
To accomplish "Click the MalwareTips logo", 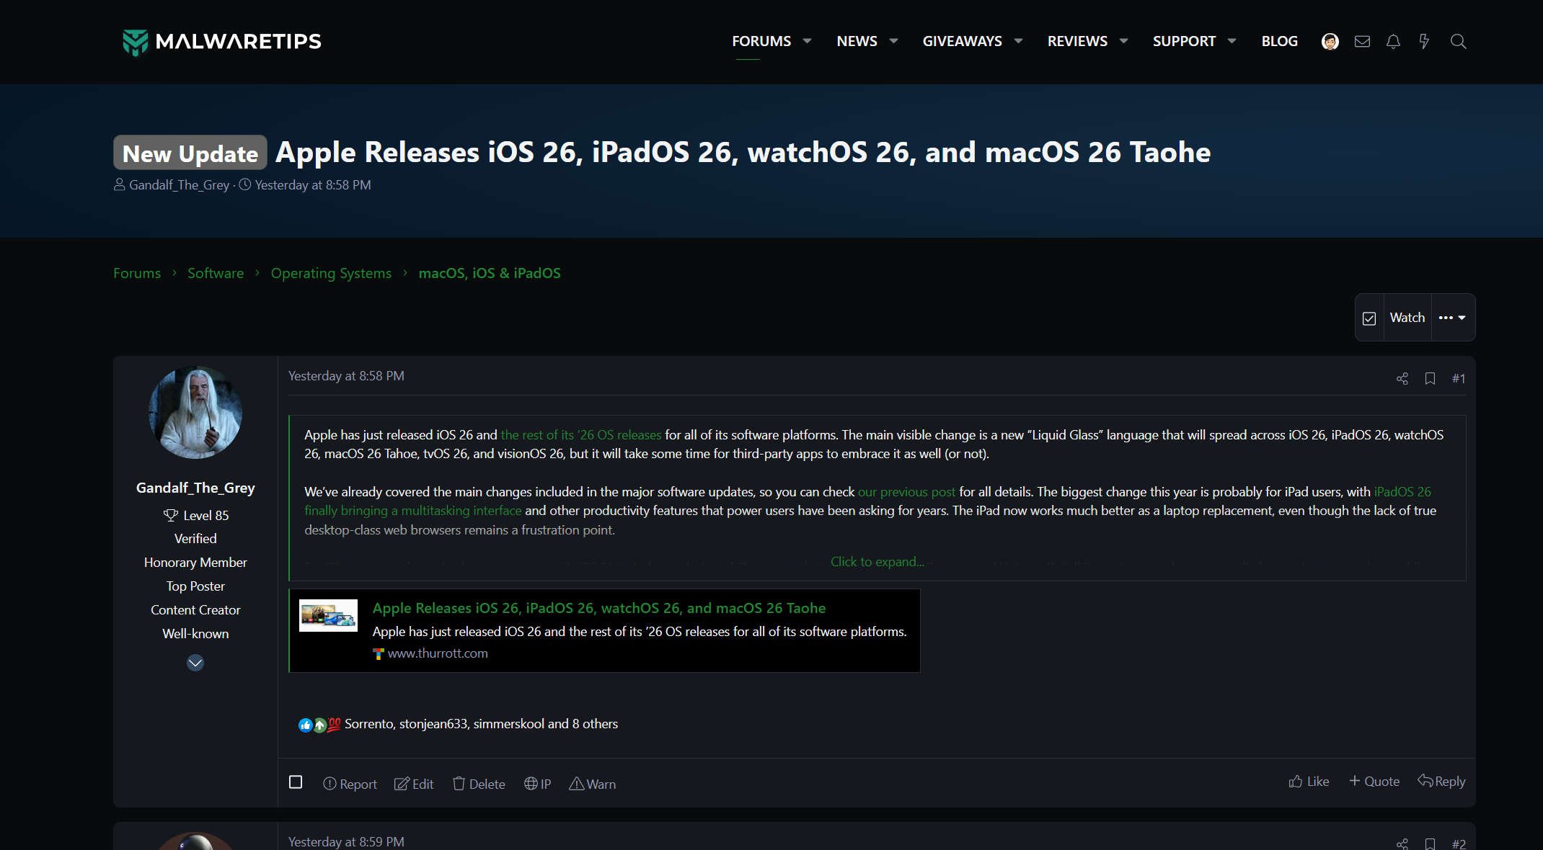I will [x=222, y=42].
